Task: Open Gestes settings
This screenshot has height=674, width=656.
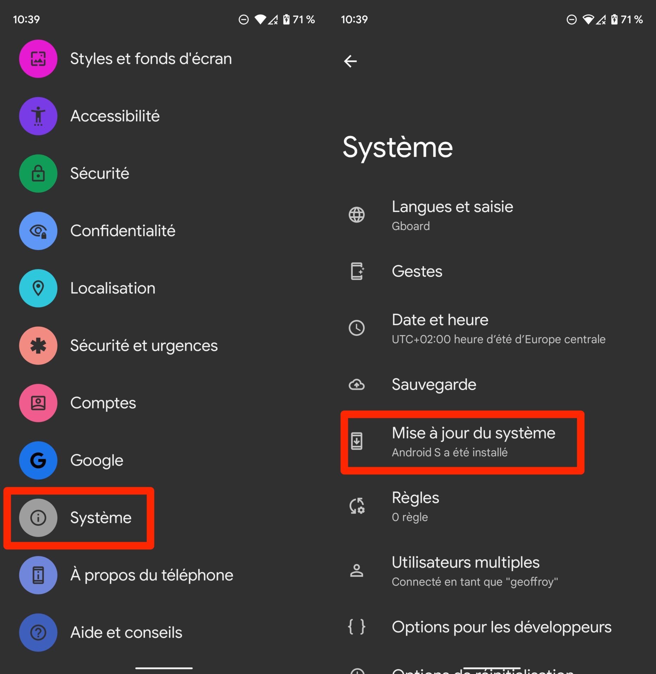Action: (492, 271)
